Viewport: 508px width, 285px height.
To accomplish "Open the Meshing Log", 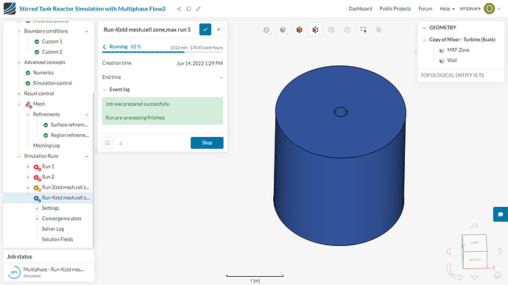I will click(46, 146).
